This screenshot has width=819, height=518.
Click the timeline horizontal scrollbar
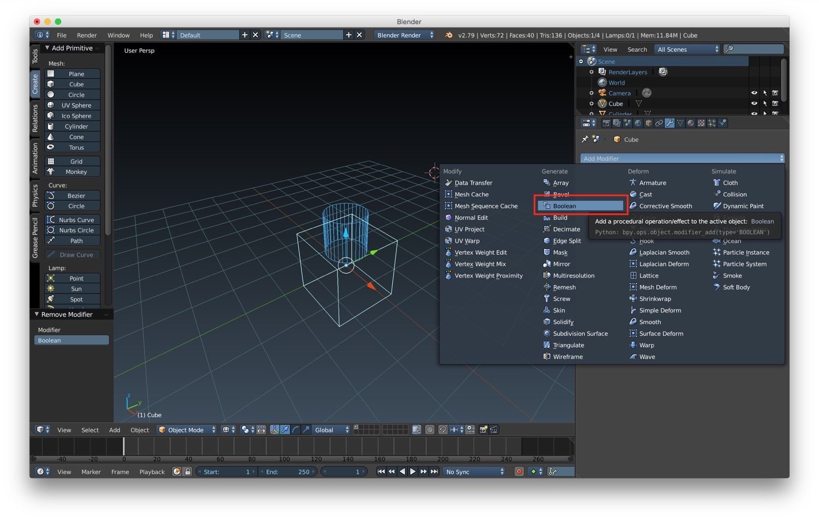[x=302, y=459]
